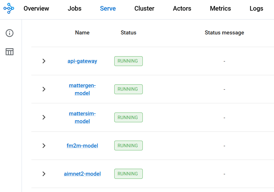Screen dimensions: 274x192
Task: Open the api-gateway application link
Action: (82, 61)
